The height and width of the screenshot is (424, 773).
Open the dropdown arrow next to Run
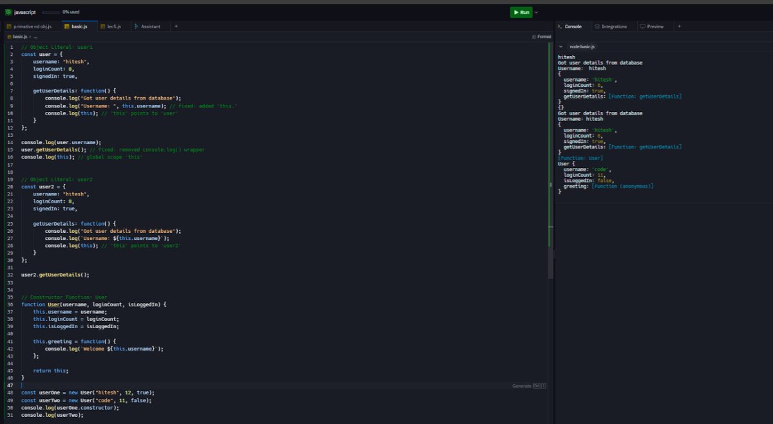537,12
